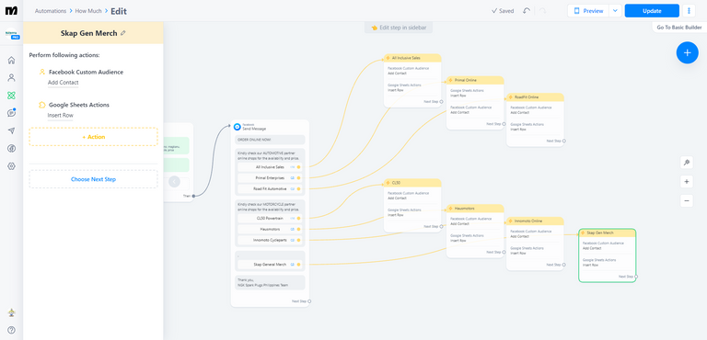
Task: Click the Automations breadcrumb
Action: 51,11
